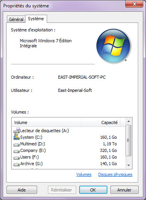Select the 'Lecteur de disquettes (A:)' row
Screen dimensions: 146x200
click(69, 131)
